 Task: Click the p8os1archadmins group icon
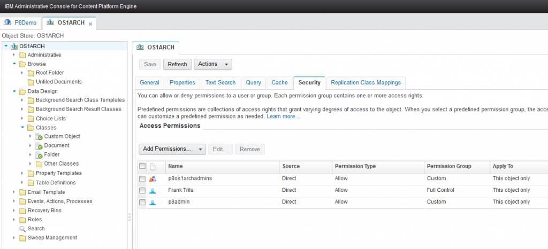tap(153, 179)
